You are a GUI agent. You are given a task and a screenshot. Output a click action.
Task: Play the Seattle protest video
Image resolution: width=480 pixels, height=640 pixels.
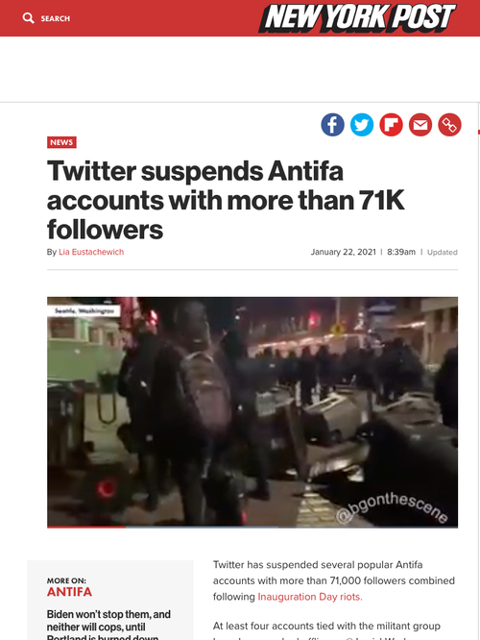[x=252, y=412]
